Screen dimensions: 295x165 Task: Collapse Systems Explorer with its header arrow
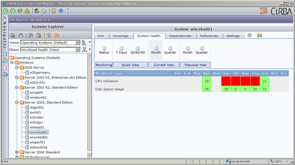click(88, 27)
